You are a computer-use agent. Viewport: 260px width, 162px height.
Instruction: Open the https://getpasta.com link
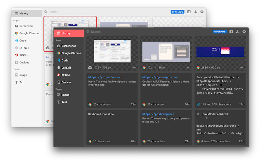tap(104, 77)
